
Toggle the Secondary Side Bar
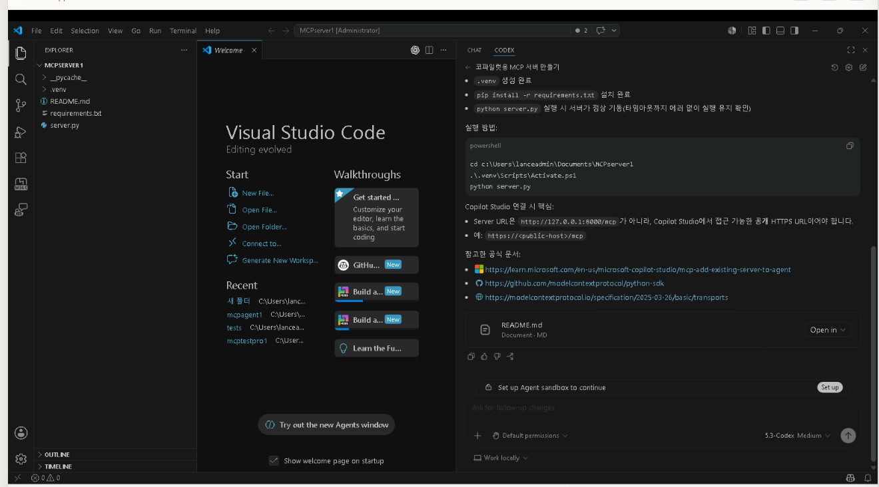click(794, 31)
